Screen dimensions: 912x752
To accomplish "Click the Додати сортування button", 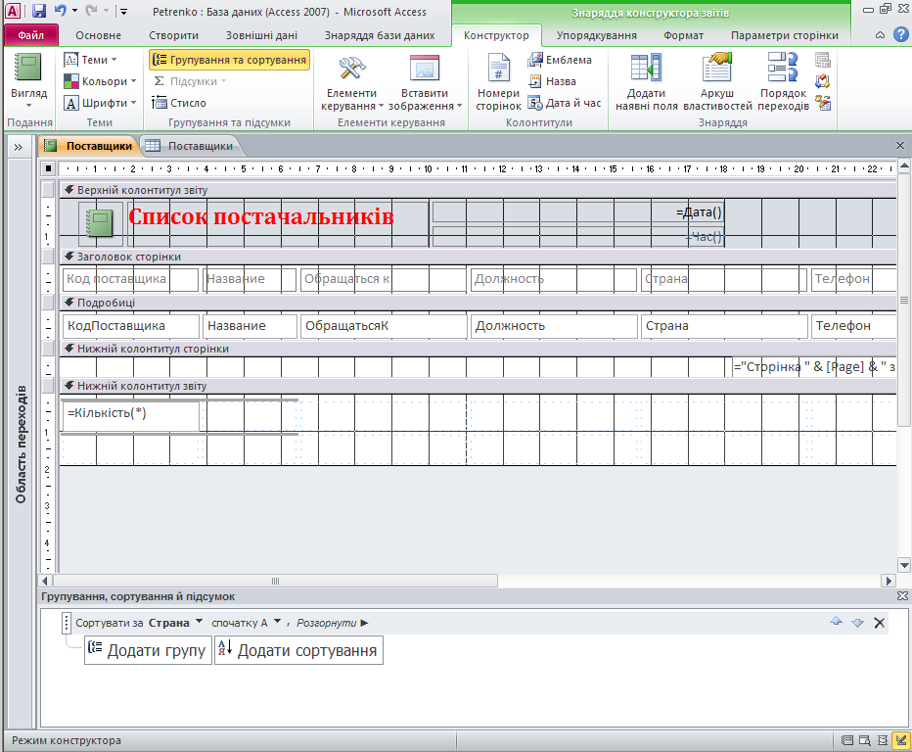I will 298,651.
